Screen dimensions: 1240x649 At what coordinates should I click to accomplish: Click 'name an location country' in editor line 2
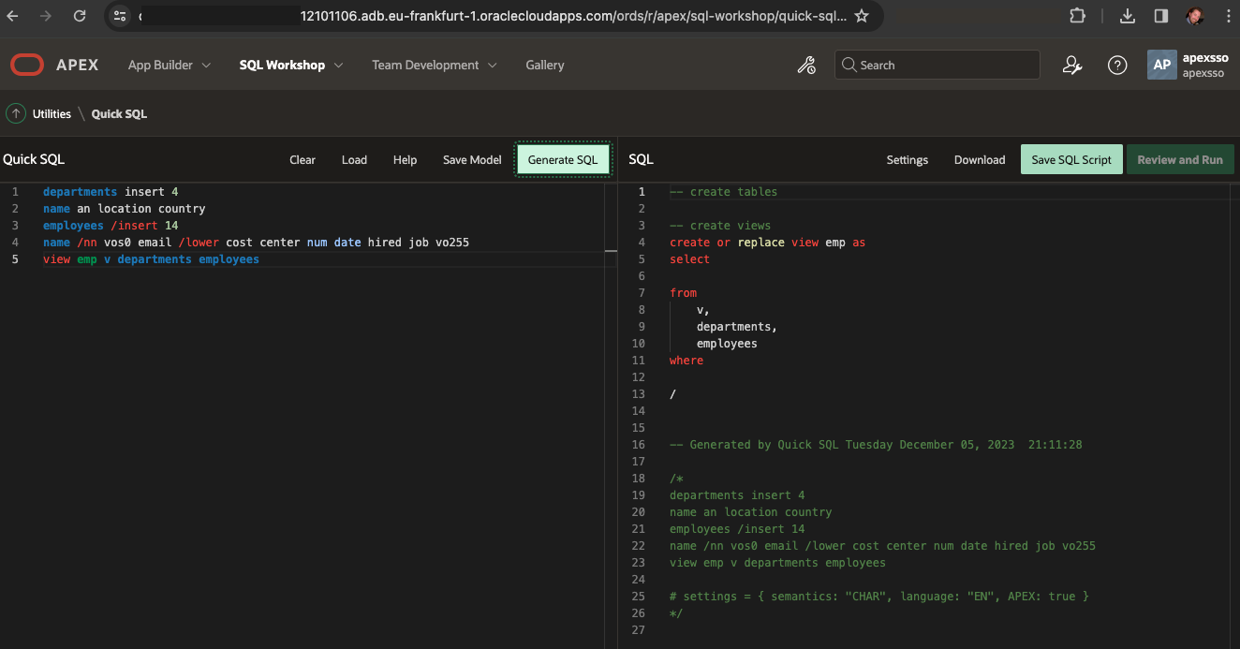[124, 209]
